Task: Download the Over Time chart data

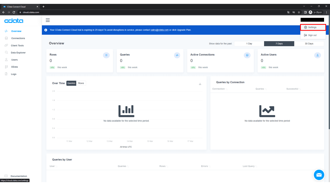Action: tap(200, 84)
